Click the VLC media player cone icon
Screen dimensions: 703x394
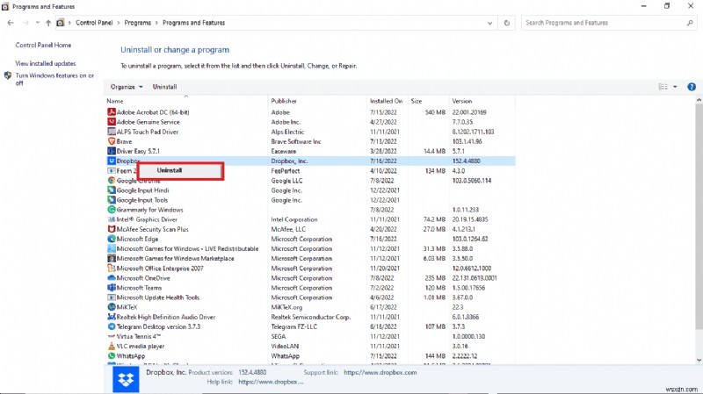(x=112, y=346)
